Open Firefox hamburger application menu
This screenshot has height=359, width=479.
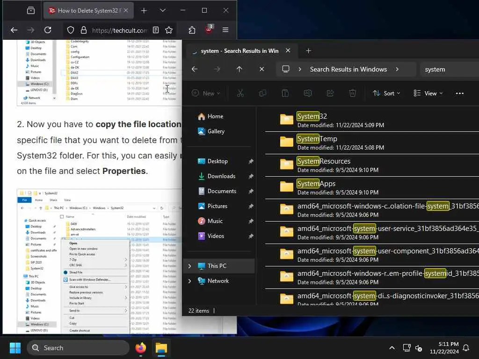(225, 30)
